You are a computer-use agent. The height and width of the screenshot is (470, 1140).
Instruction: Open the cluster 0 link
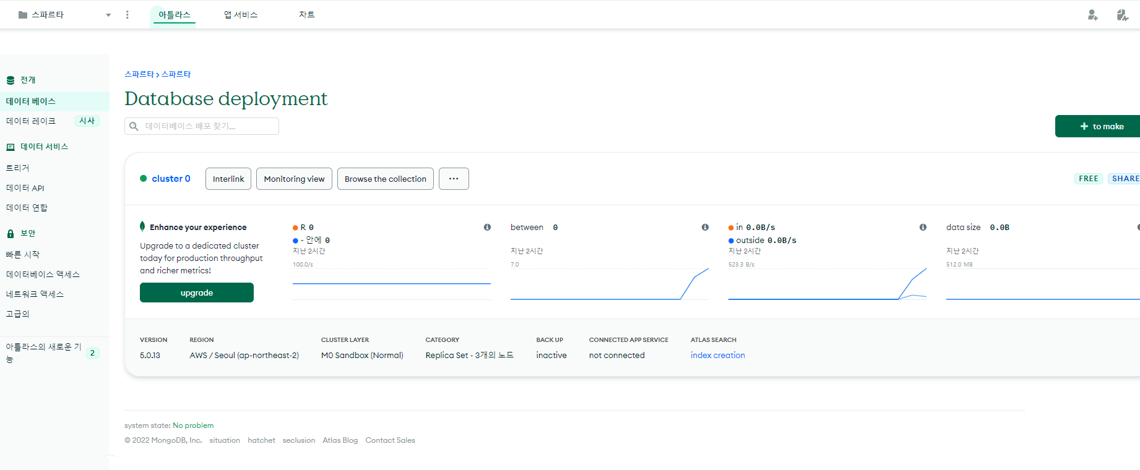[171, 179]
